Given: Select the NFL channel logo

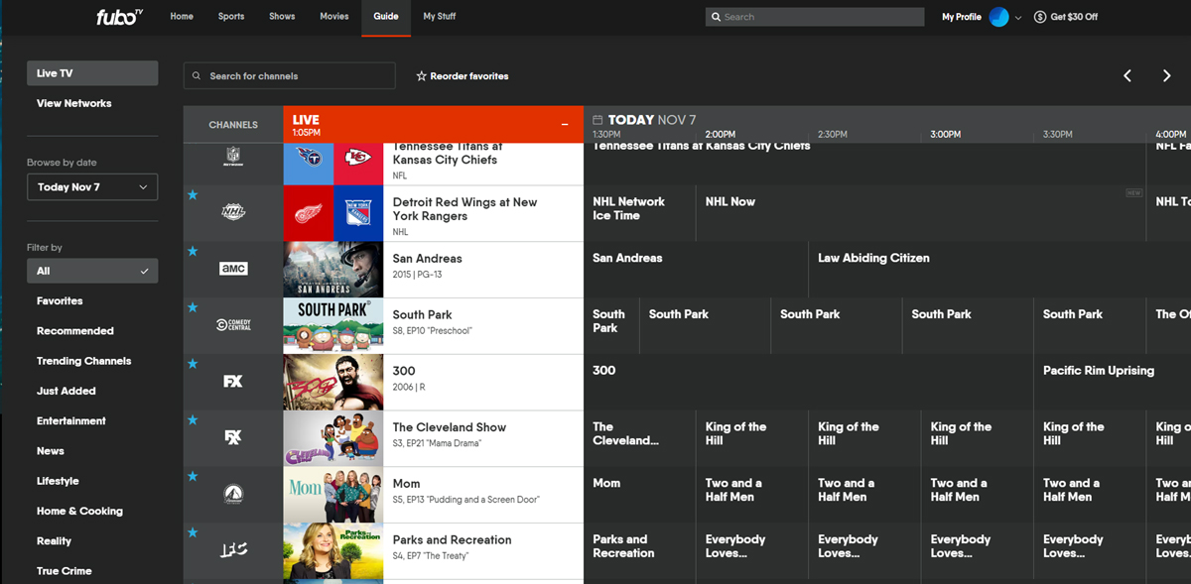Looking at the screenshot, I should point(231,154).
